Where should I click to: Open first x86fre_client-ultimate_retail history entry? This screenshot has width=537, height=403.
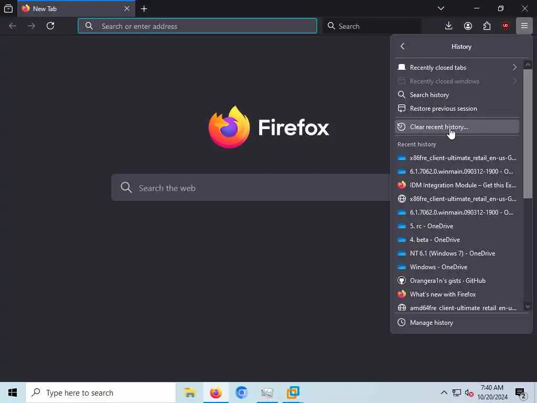click(457, 158)
